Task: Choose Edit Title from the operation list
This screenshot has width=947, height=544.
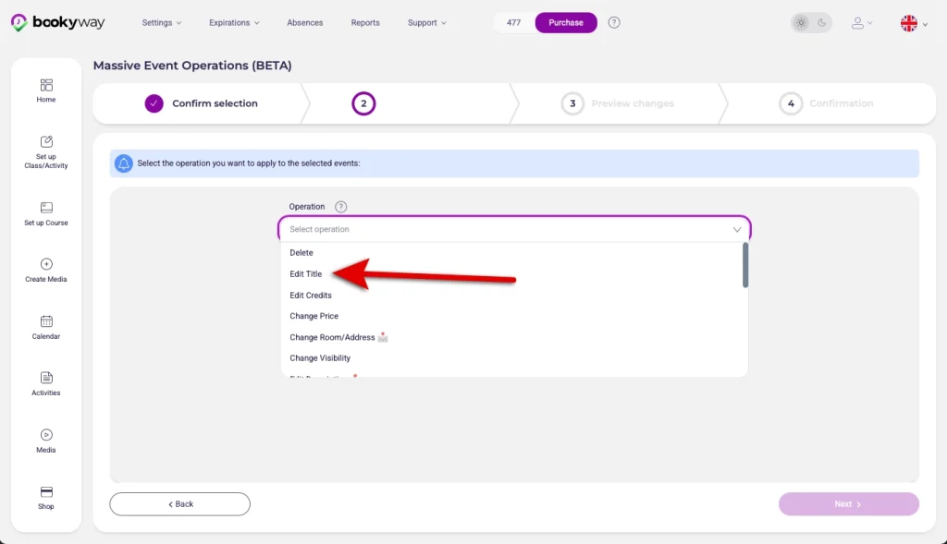Action: click(x=305, y=273)
